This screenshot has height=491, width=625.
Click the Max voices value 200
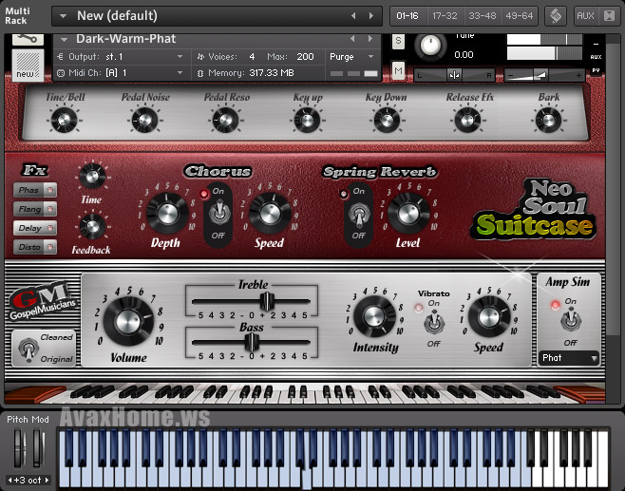(305, 57)
